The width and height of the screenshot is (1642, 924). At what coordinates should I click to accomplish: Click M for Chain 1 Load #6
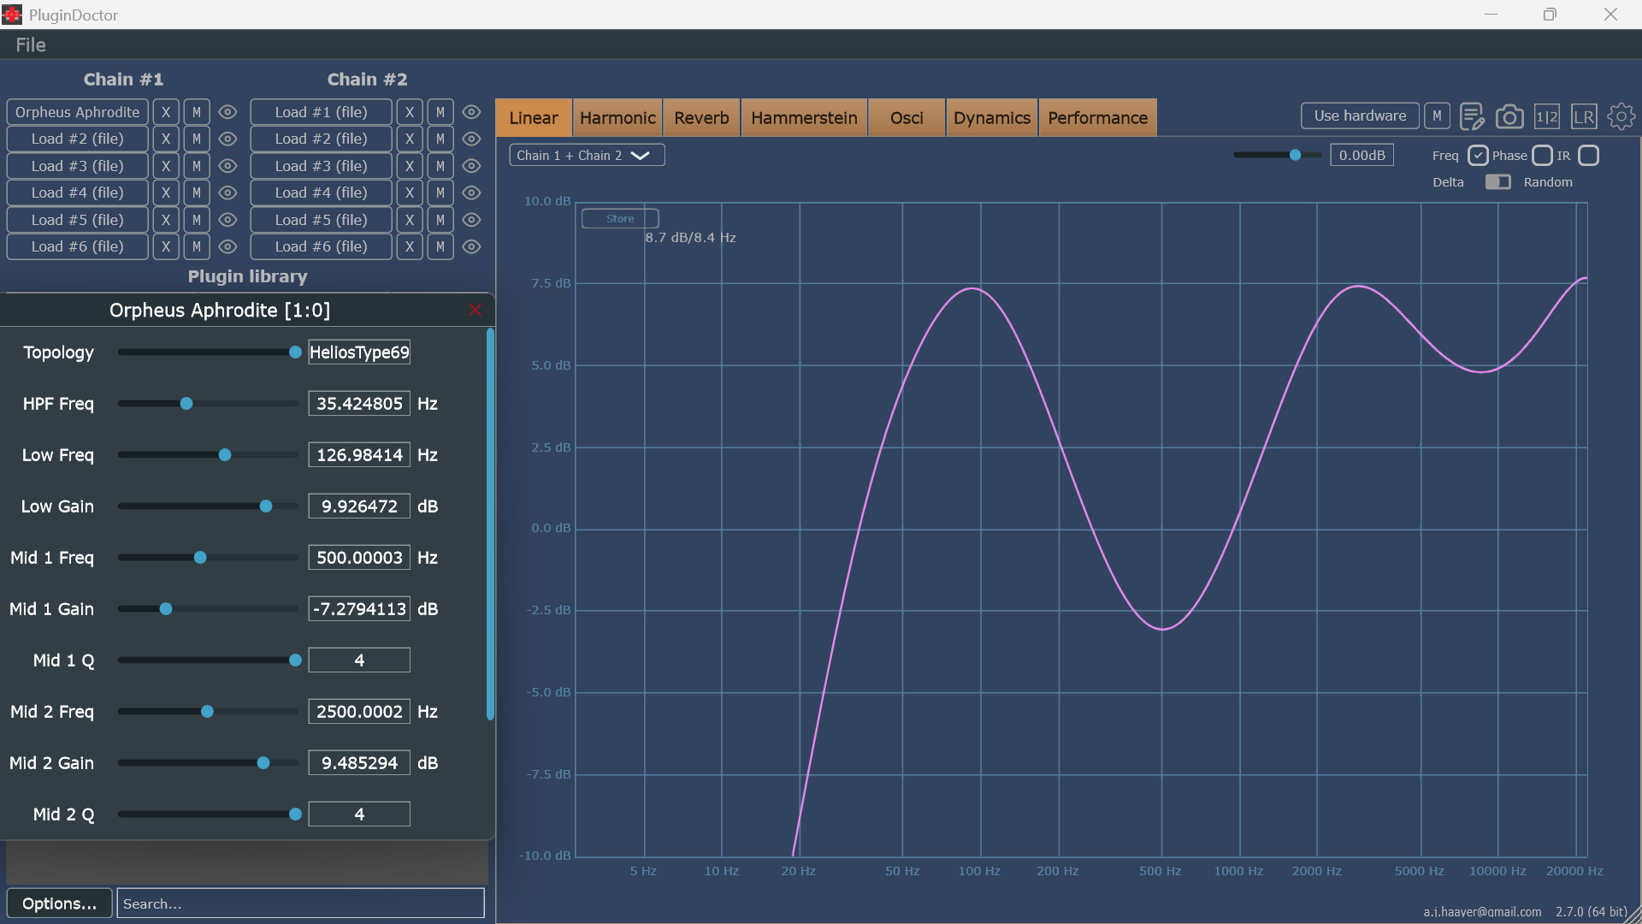197,246
